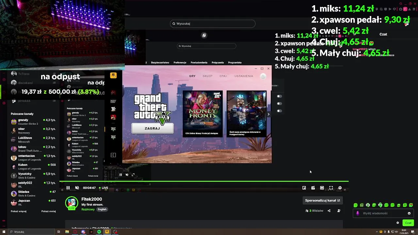
Task: Click the green stream progress bar
Action: (x=204, y=181)
